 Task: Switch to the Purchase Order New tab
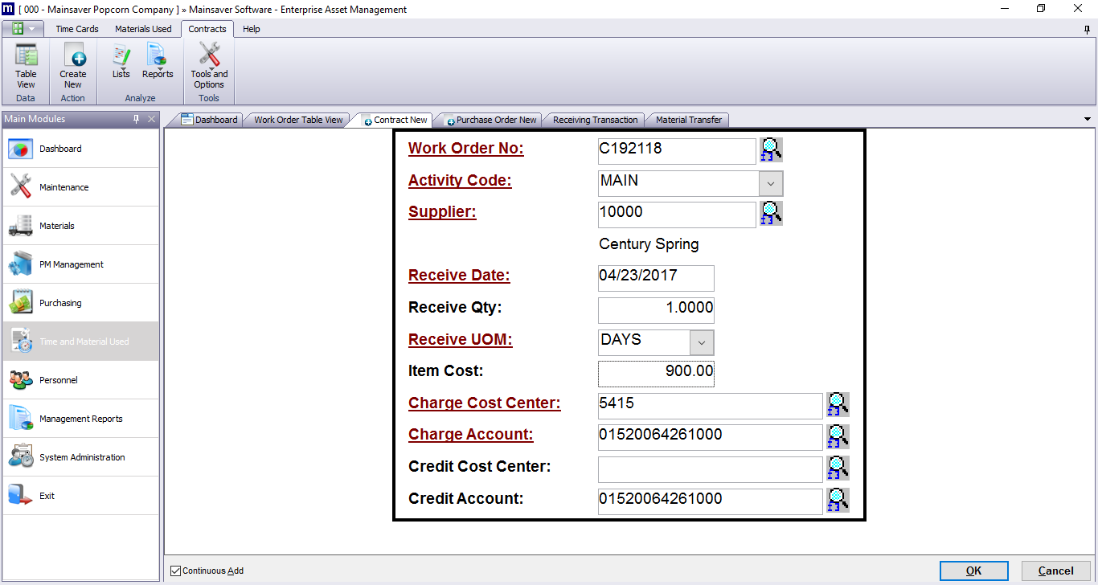(x=491, y=121)
